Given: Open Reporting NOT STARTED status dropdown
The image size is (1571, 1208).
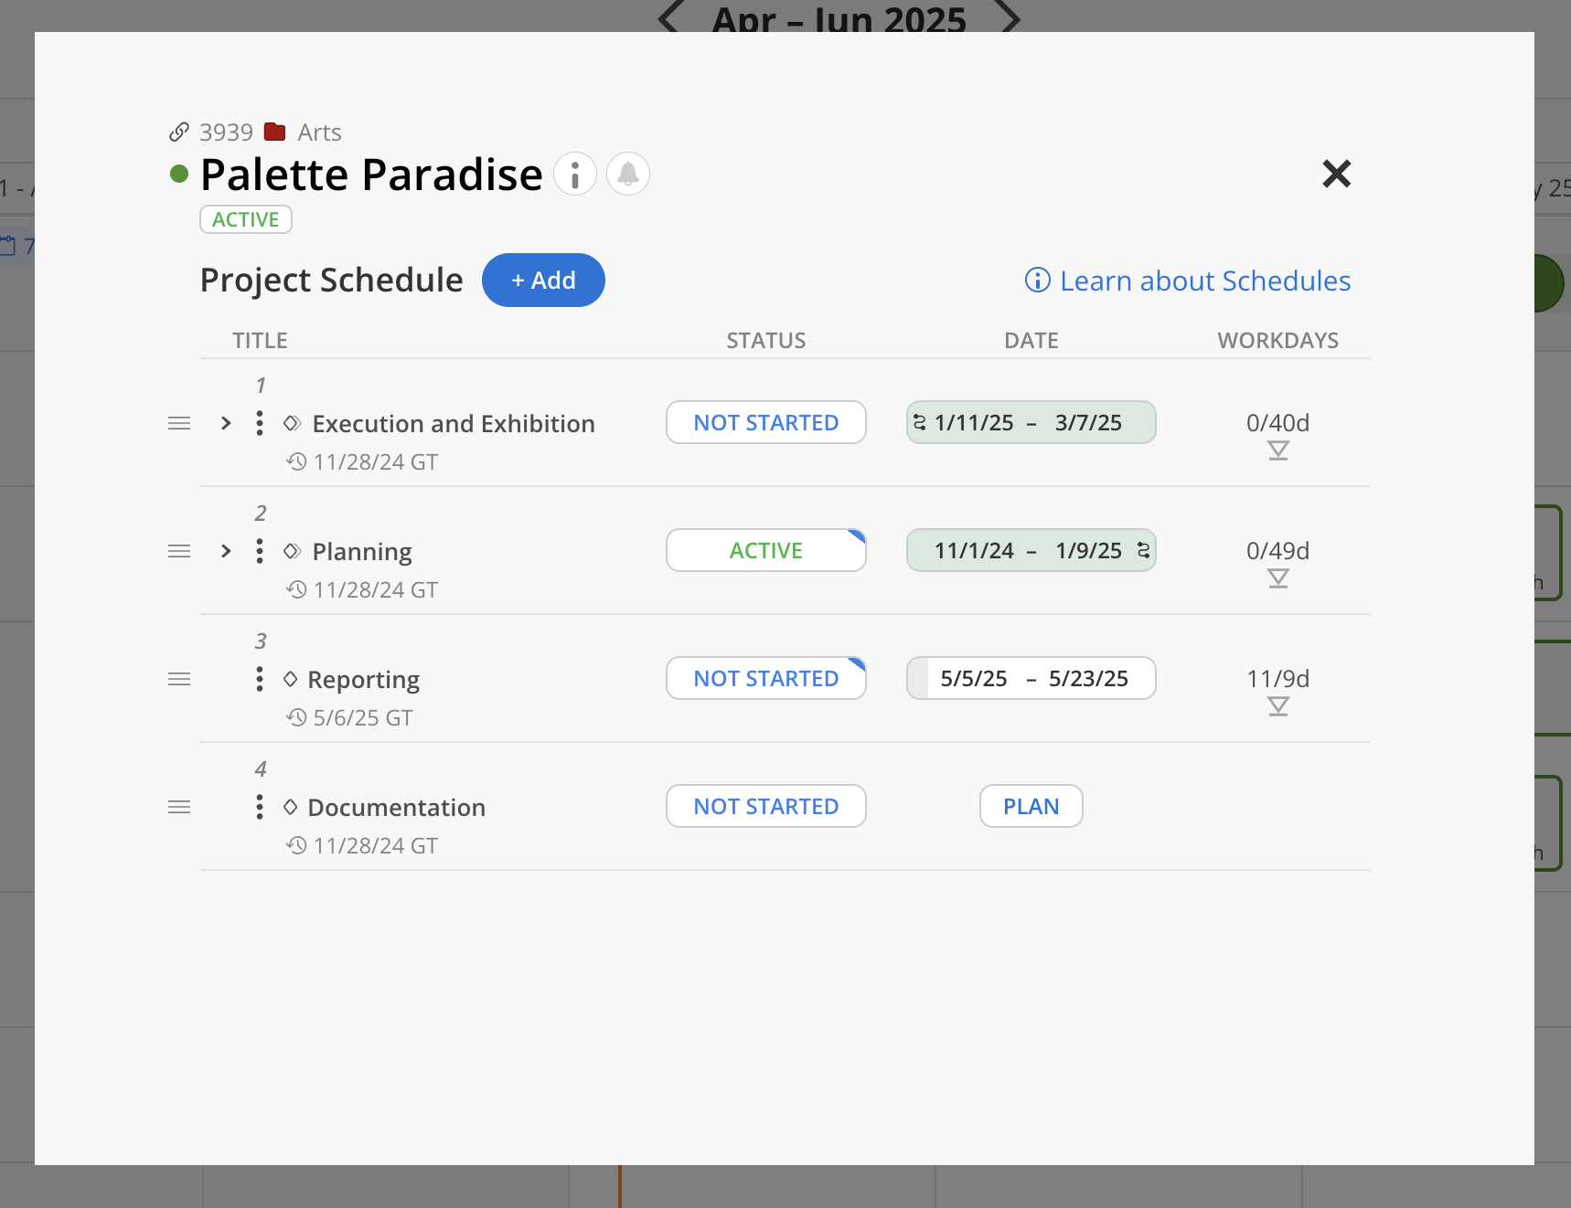Looking at the screenshot, I should 765,679.
